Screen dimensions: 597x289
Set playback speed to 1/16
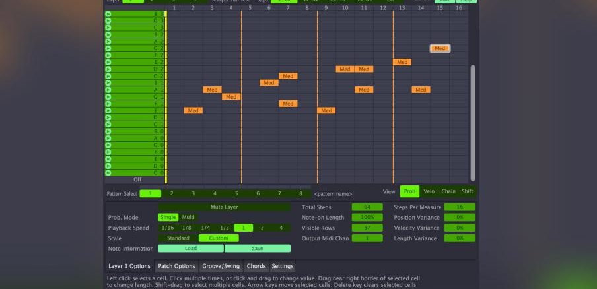(168, 228)
